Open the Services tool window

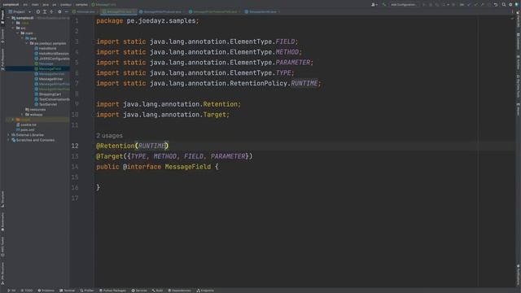[x=139, y=291]
